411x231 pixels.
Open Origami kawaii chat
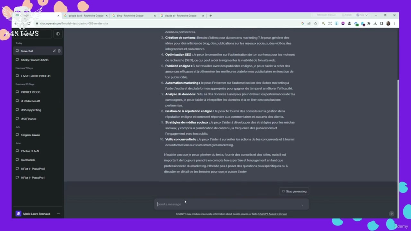coord(38,135)
